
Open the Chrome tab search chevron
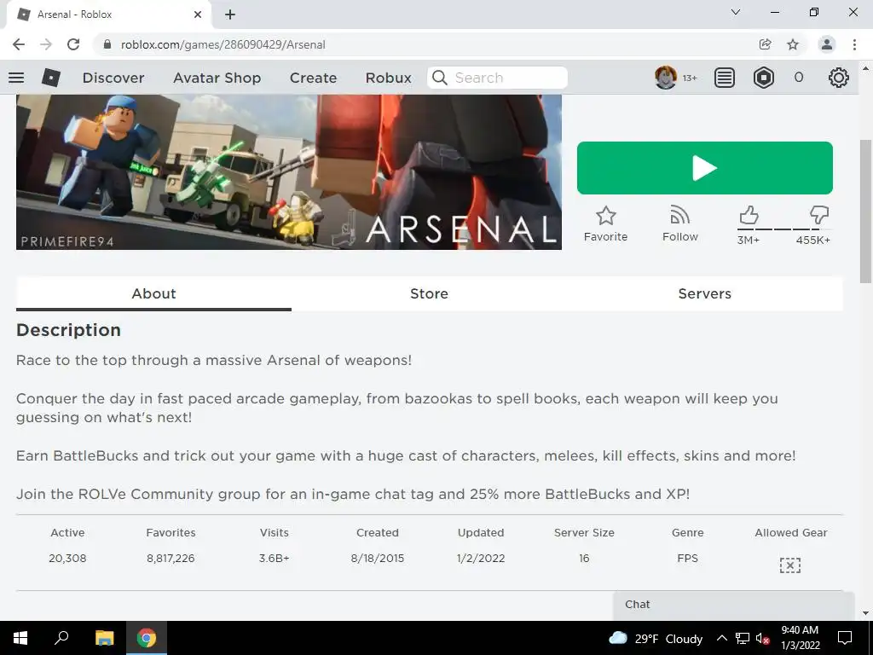[x=736, y=12]
